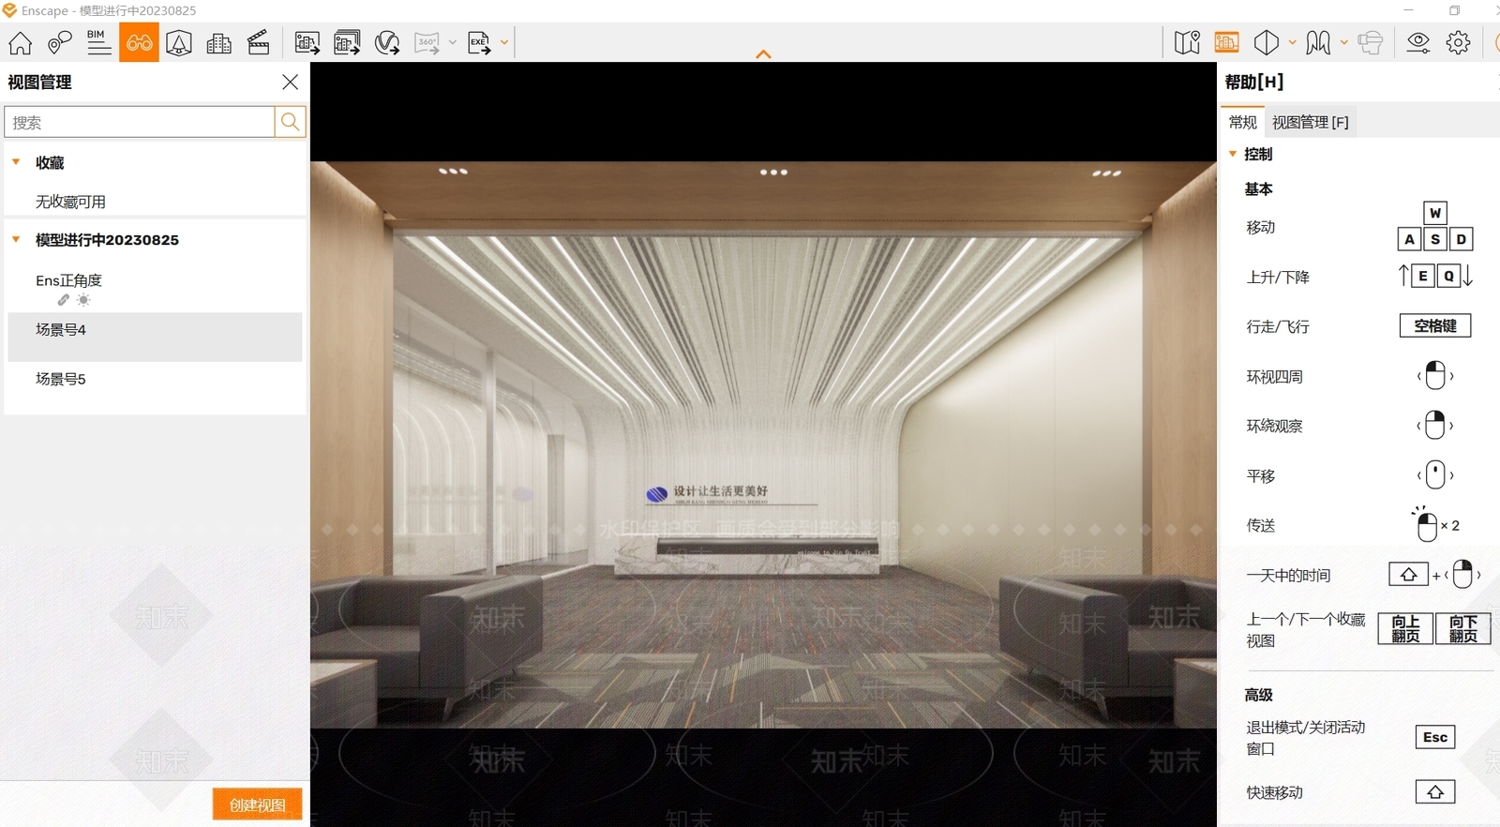The height and width of the screenshot is (827, 1500).
Task: Click the navigation mode wings icon
Action: pyautogui.click(x=1318, y=43)
